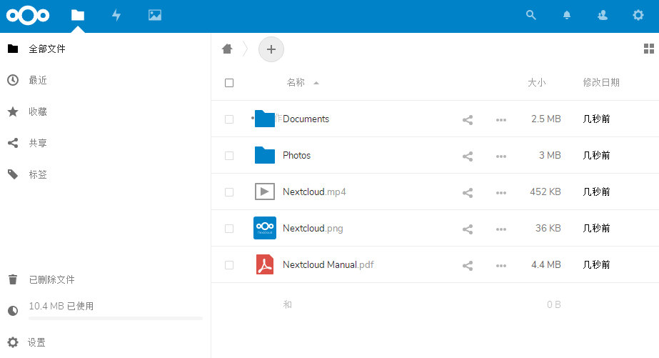The image size is (659, 358).
Task: Click the 10.4 MB 已使用 storage quota
Action: 61,306
